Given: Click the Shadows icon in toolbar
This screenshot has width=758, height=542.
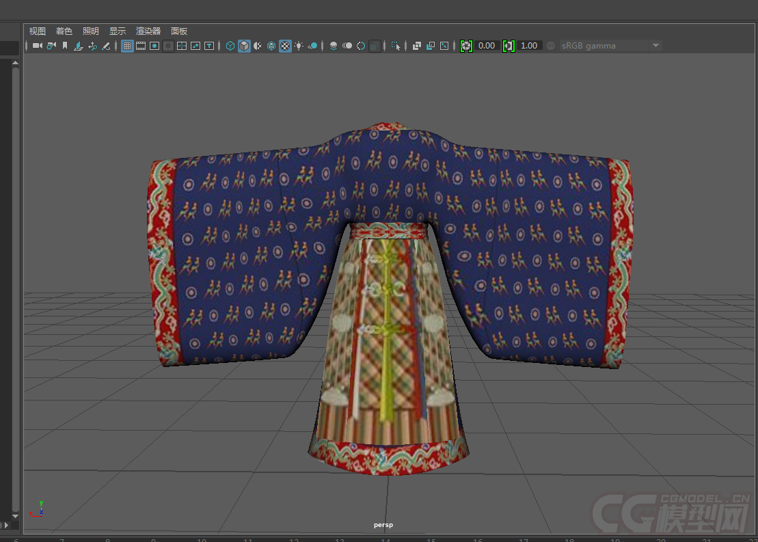Looking at the screenshot, I should pyautogui.click(x=312, y=46).
